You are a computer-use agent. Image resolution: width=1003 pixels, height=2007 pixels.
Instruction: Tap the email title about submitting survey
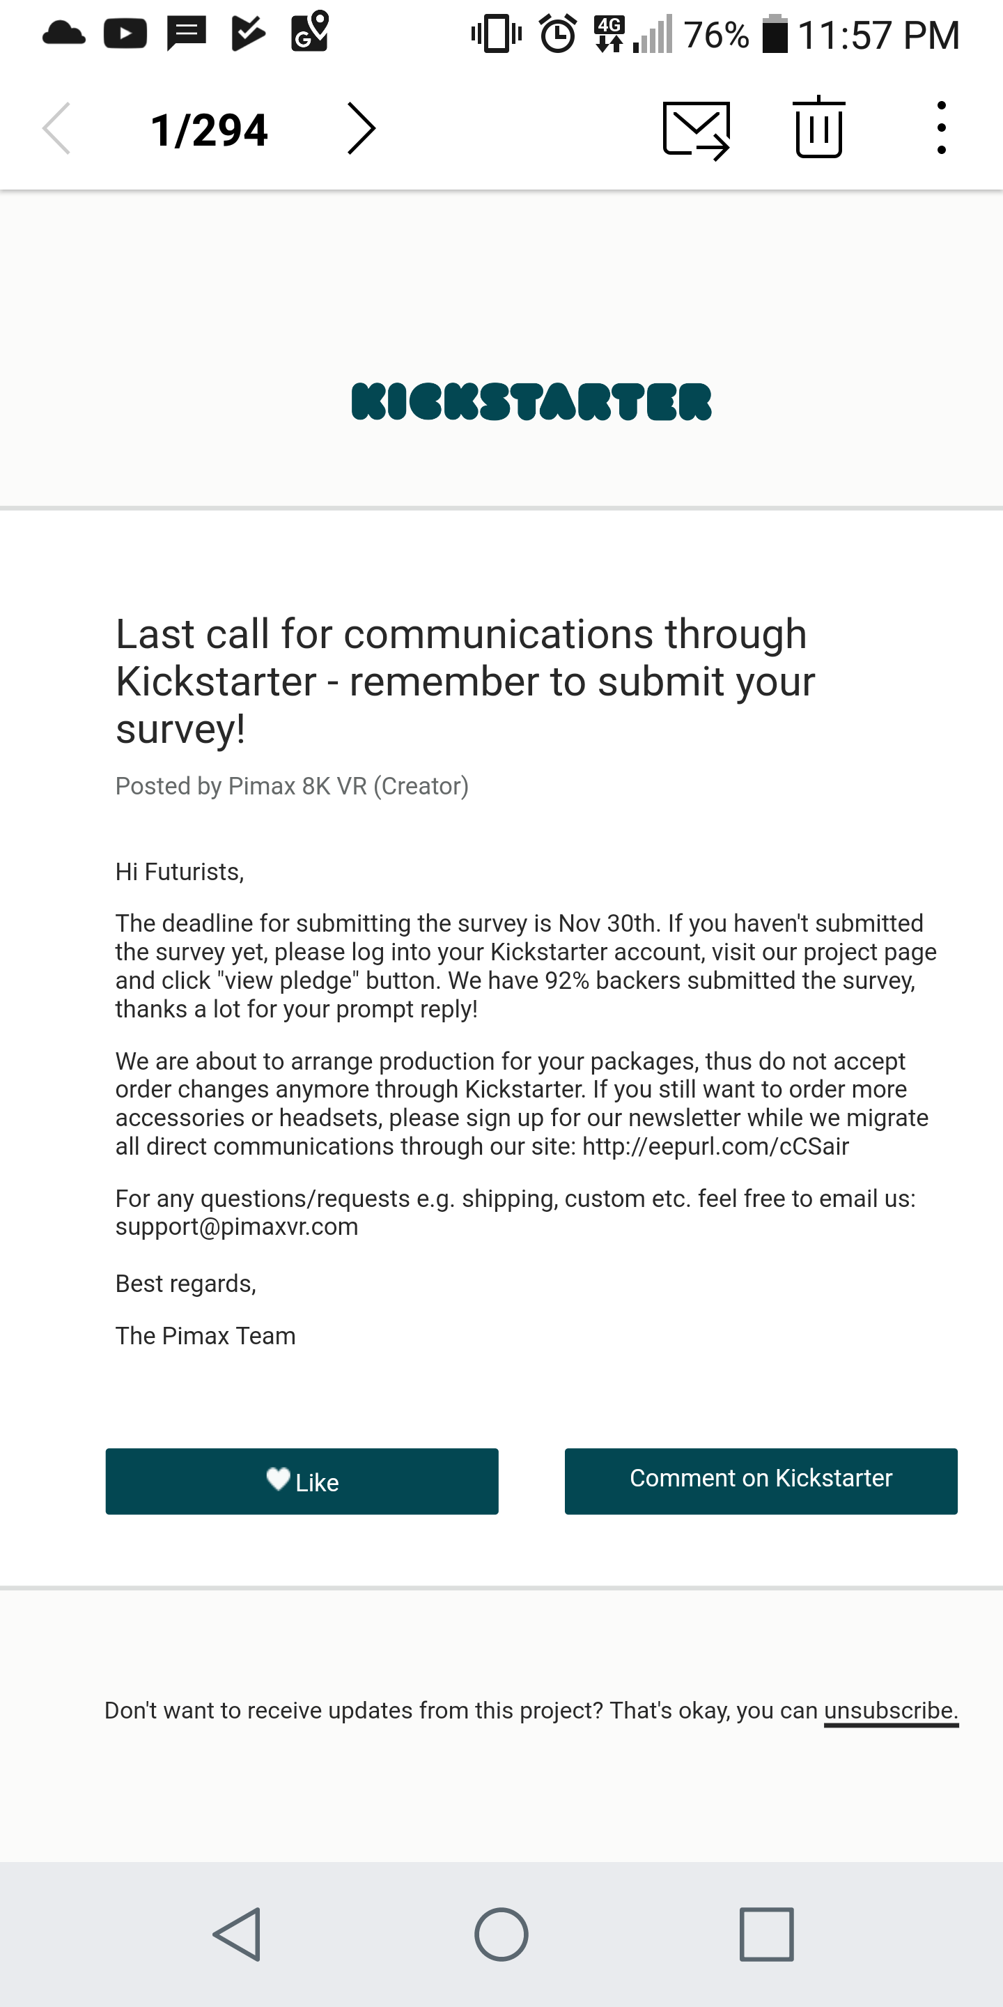[x=466, y=681]
